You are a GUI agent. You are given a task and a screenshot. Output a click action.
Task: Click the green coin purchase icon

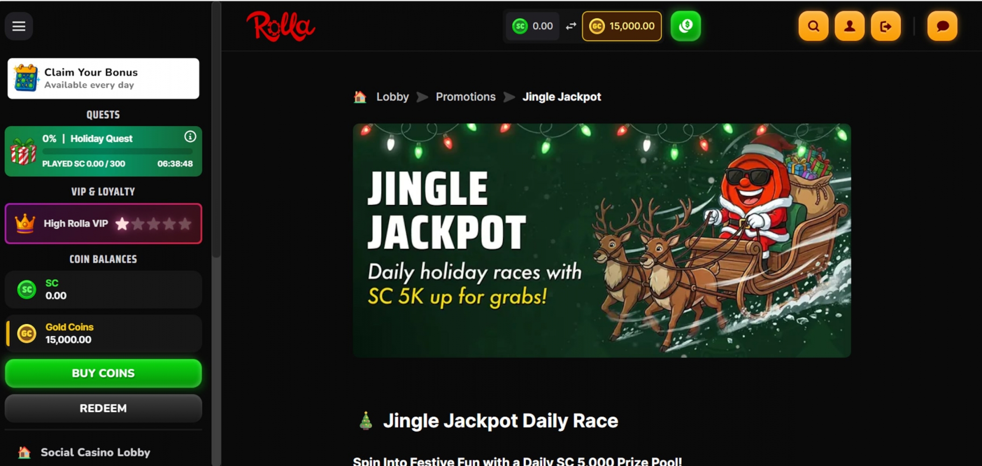685,26
